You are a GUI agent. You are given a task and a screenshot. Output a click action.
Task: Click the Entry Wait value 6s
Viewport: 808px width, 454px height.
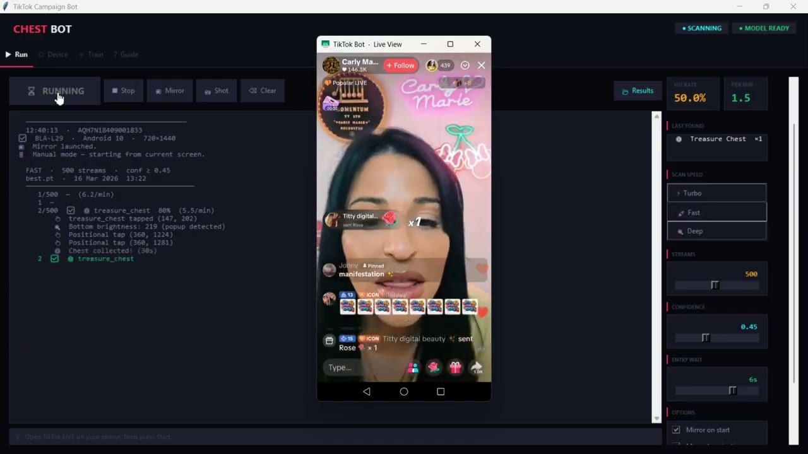pyautogui.click(x=752, y=380)
